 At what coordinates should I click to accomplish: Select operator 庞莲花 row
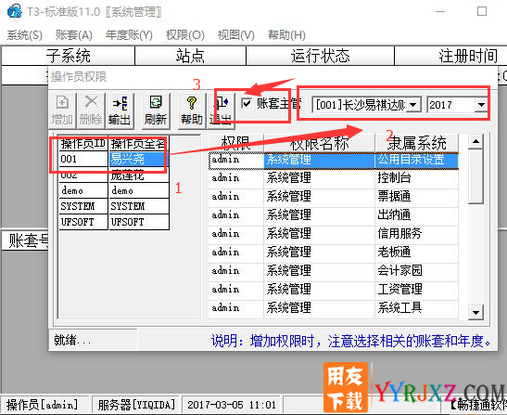(114, 175)
